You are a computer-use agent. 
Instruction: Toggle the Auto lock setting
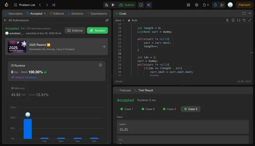coord(132,20)
